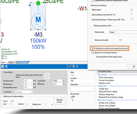Viewport: 137px width, 114px height.
Task: Uncheck Contribution to short-circuit currents by the motor
Action: tap(93, 48)
